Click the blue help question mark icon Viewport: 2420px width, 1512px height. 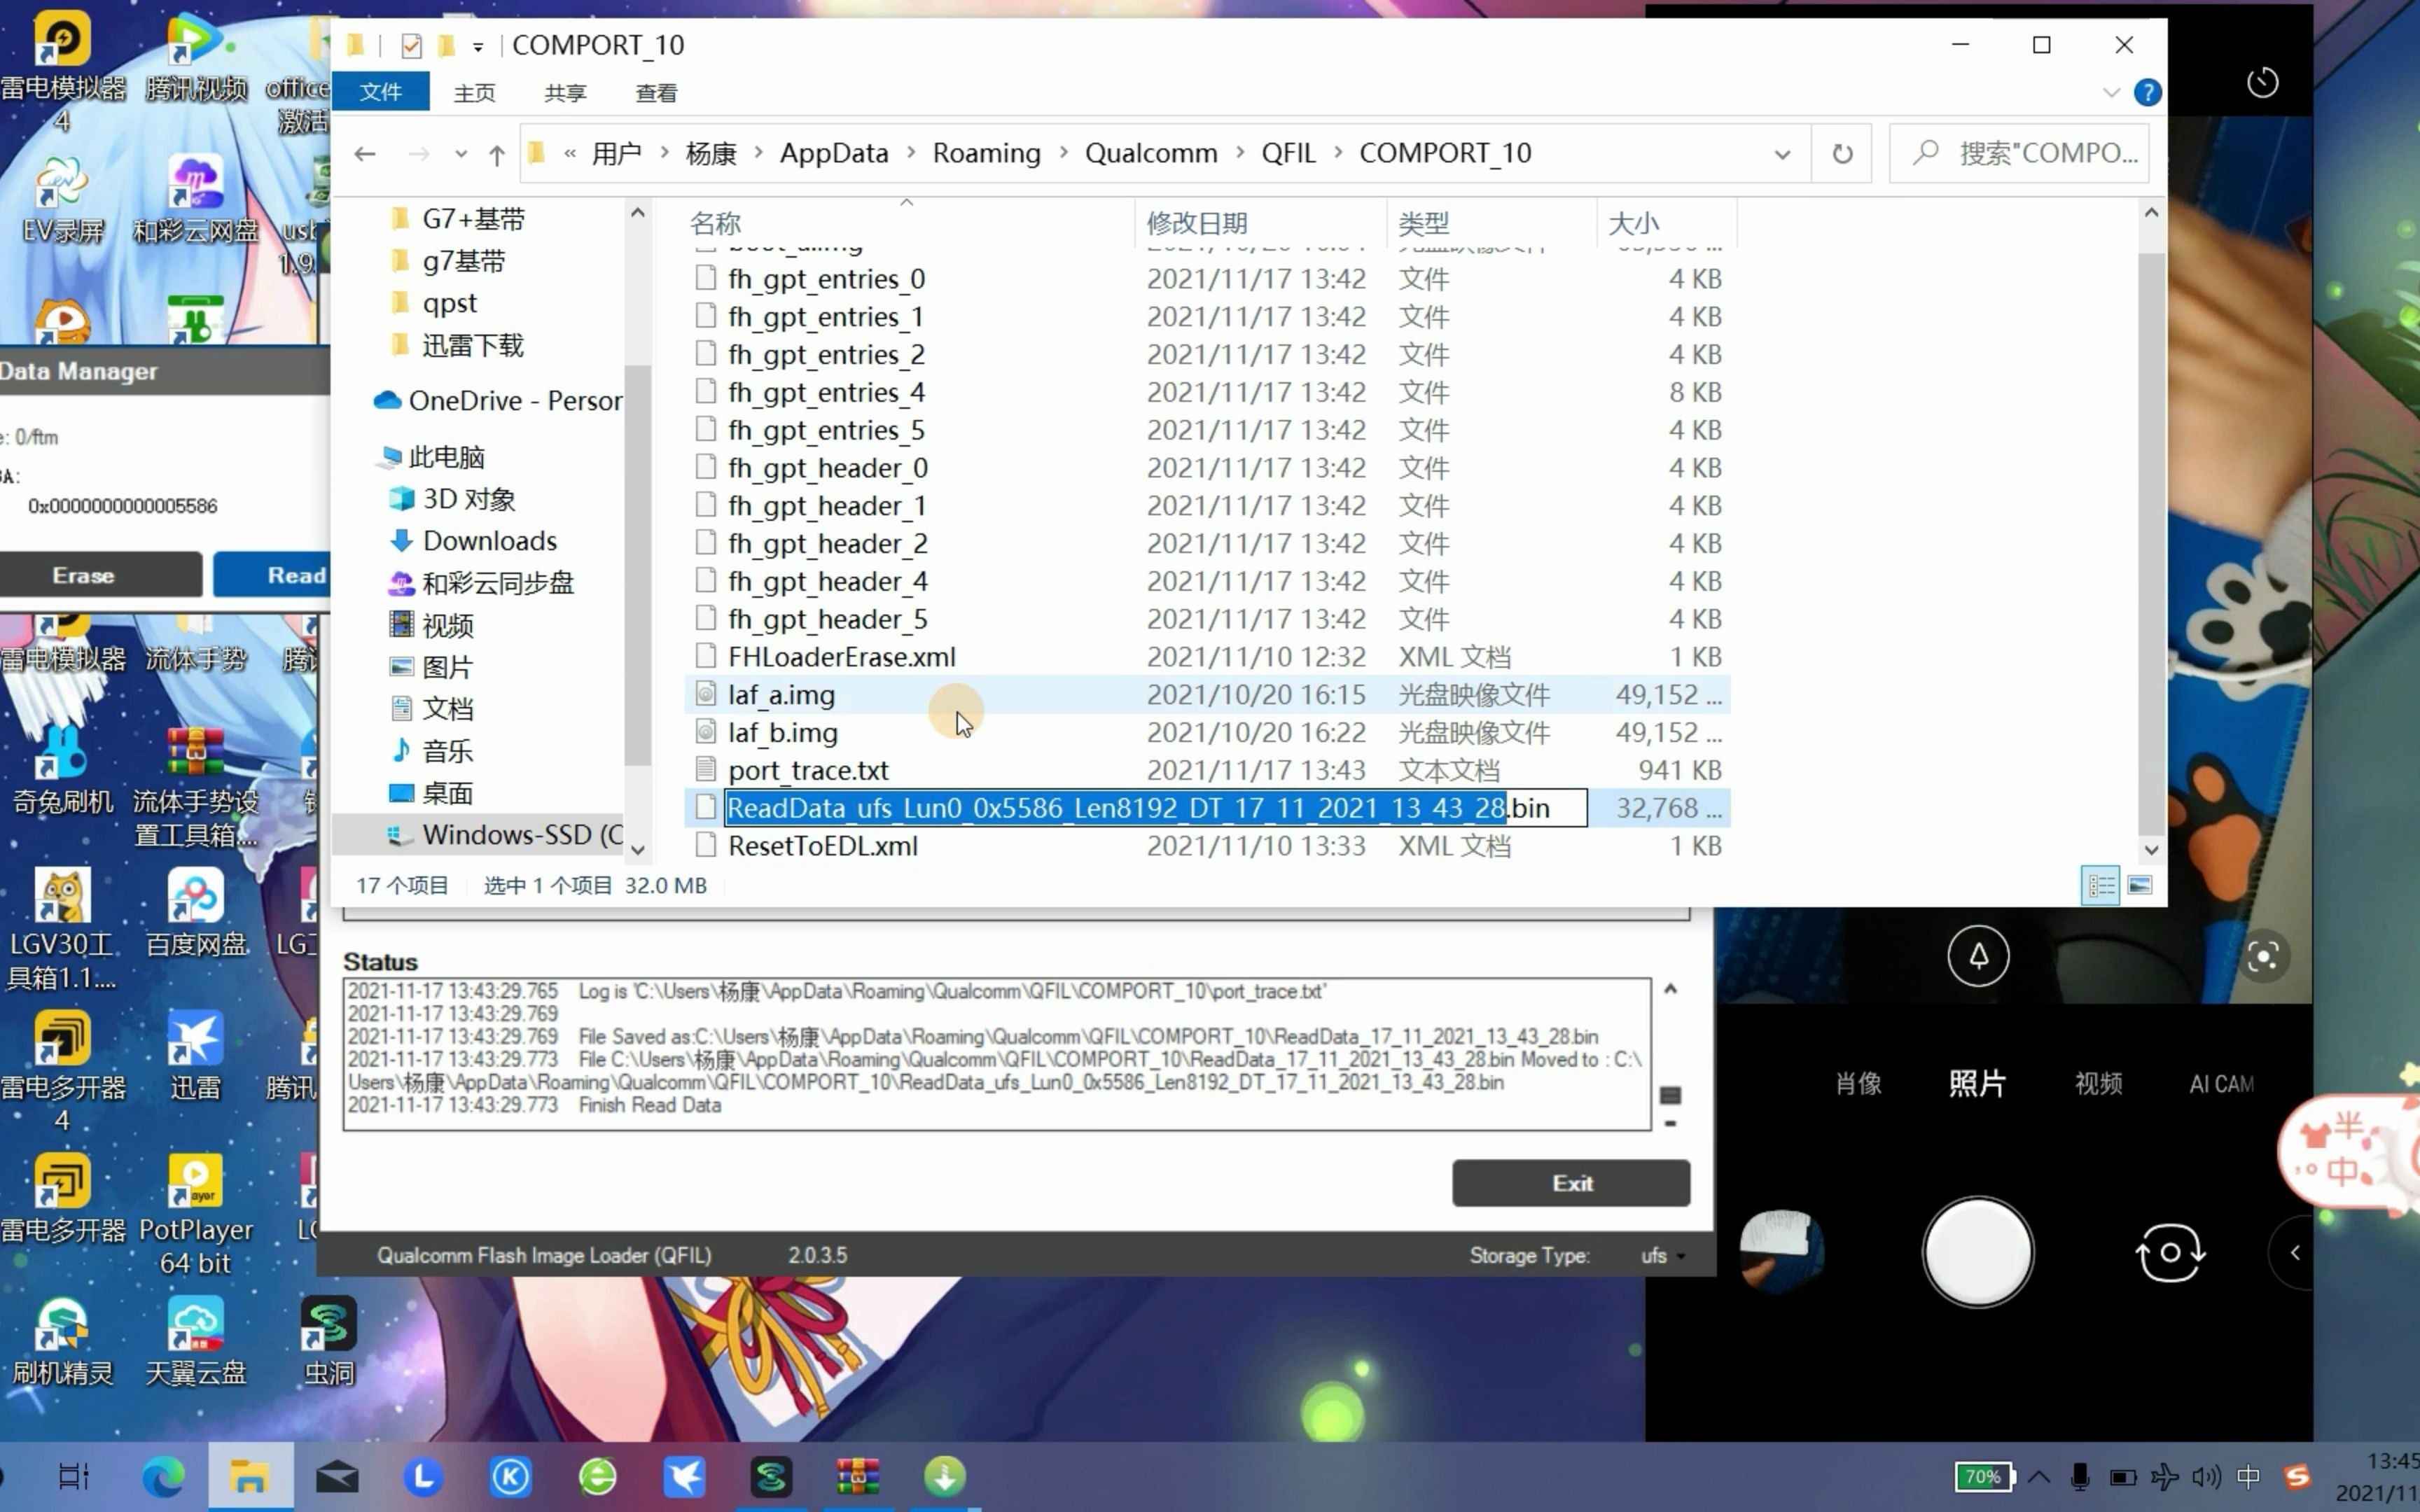[2147, 93]
